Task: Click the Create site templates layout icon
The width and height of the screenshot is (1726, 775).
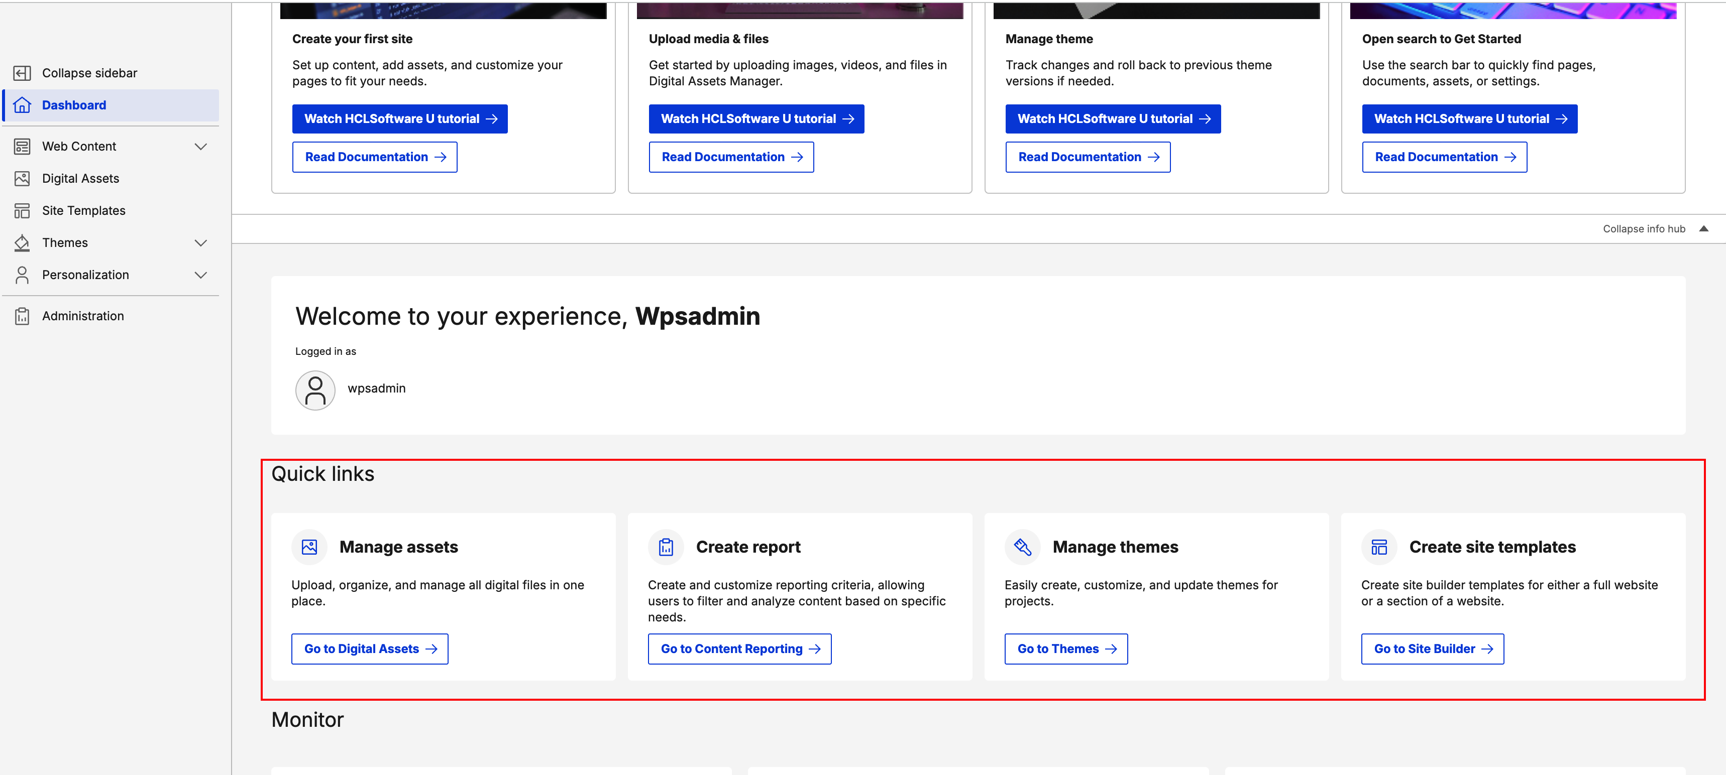Action: tap(1379, 547)
